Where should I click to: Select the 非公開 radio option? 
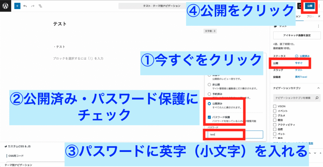(x=209, y=85)
